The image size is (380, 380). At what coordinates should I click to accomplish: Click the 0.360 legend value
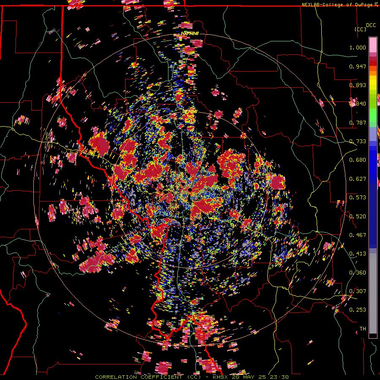click(358, 272)
